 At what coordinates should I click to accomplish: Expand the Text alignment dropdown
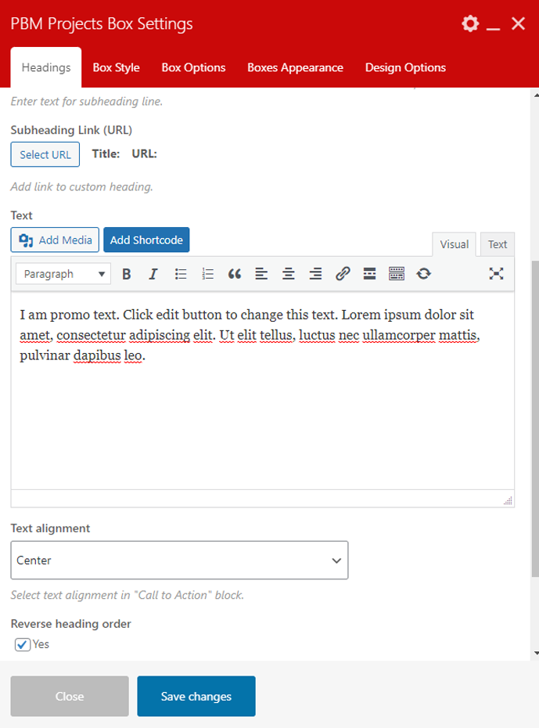click(179, 560)
